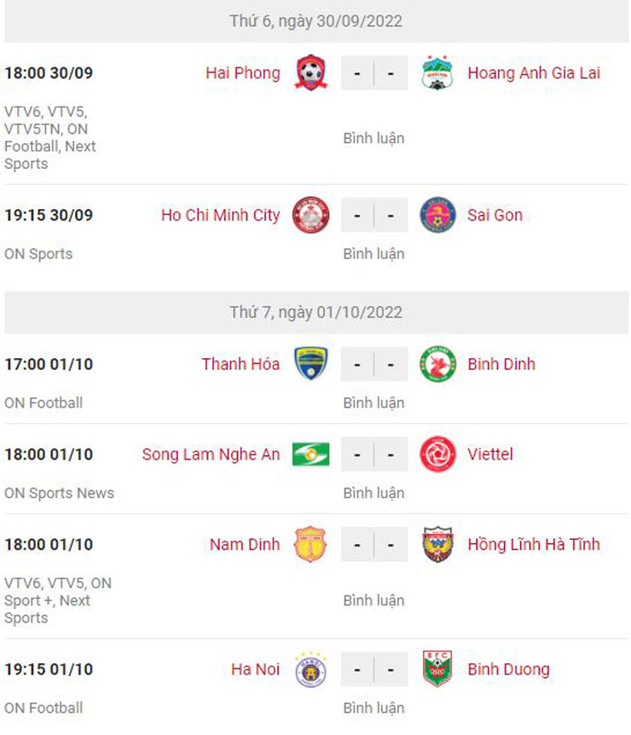The height and width of the screenshot is (735, 631).
Task: Click the Viettel club emblem
Action: [x=437, y=454]
